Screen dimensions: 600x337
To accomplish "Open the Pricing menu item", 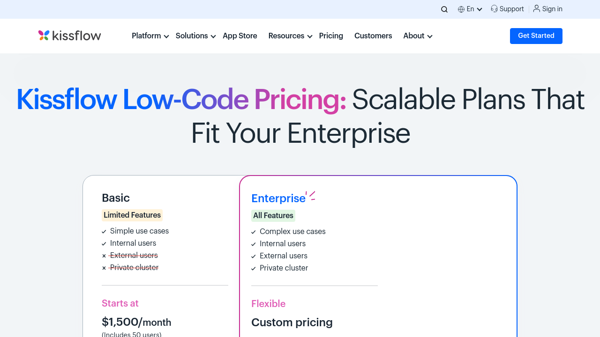I will [331, 36].
